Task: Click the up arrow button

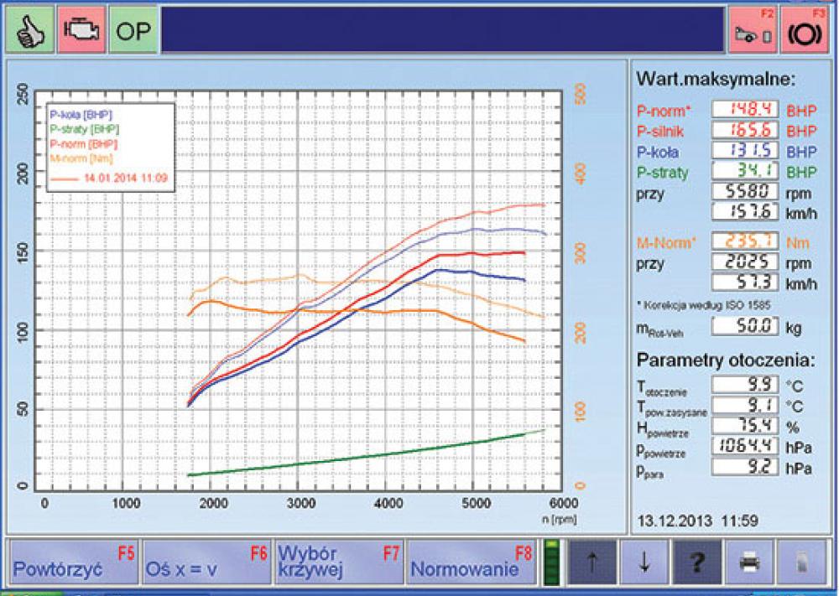Action: [592, 562]
